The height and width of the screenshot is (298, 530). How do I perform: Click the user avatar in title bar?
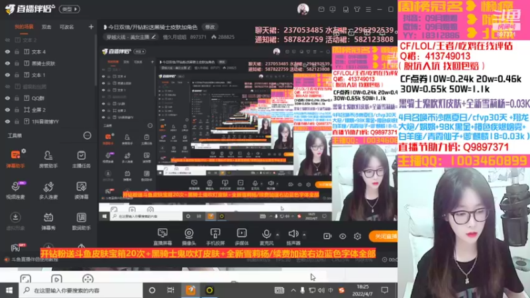click(x=303, y=9)
